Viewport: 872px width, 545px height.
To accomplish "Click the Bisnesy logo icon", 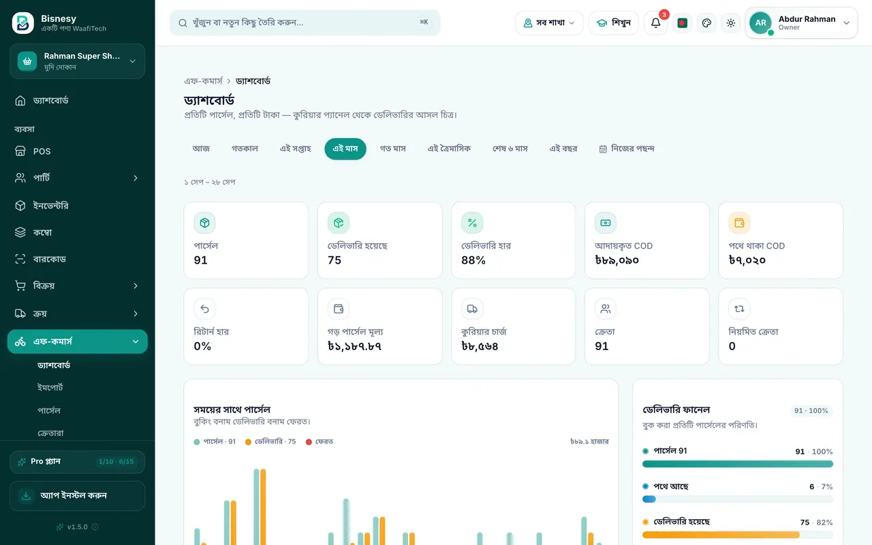I will pyautogui.click(x=23, y=23).
